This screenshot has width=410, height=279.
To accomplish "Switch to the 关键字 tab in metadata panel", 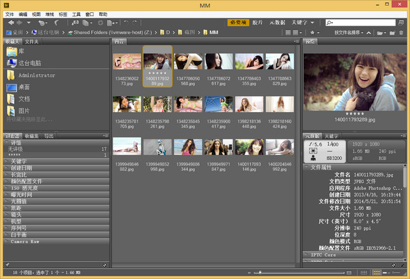I will (332, 136).
